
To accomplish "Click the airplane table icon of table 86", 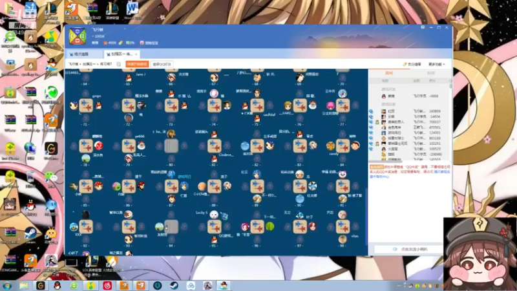I will tap(129, 186).
